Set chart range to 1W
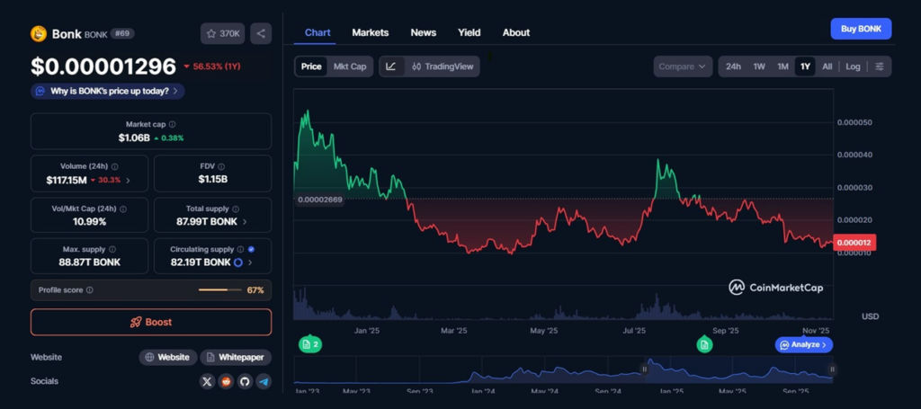This screenshot has width=921, height=409. (759, 67)
